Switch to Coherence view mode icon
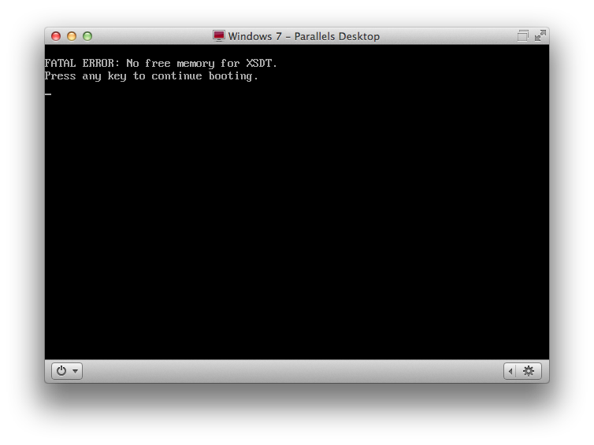 point(523,35)
